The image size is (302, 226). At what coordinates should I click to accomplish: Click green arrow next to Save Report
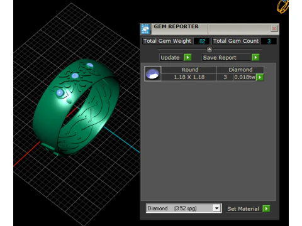click(x=255, y=57)
